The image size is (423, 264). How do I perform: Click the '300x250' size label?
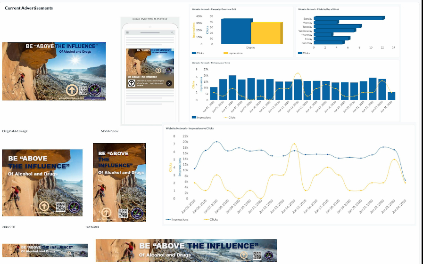[x=8, y=227]
